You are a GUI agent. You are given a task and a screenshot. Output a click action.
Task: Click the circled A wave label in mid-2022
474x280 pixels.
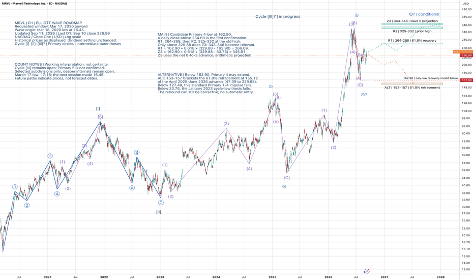coord(132,188)
